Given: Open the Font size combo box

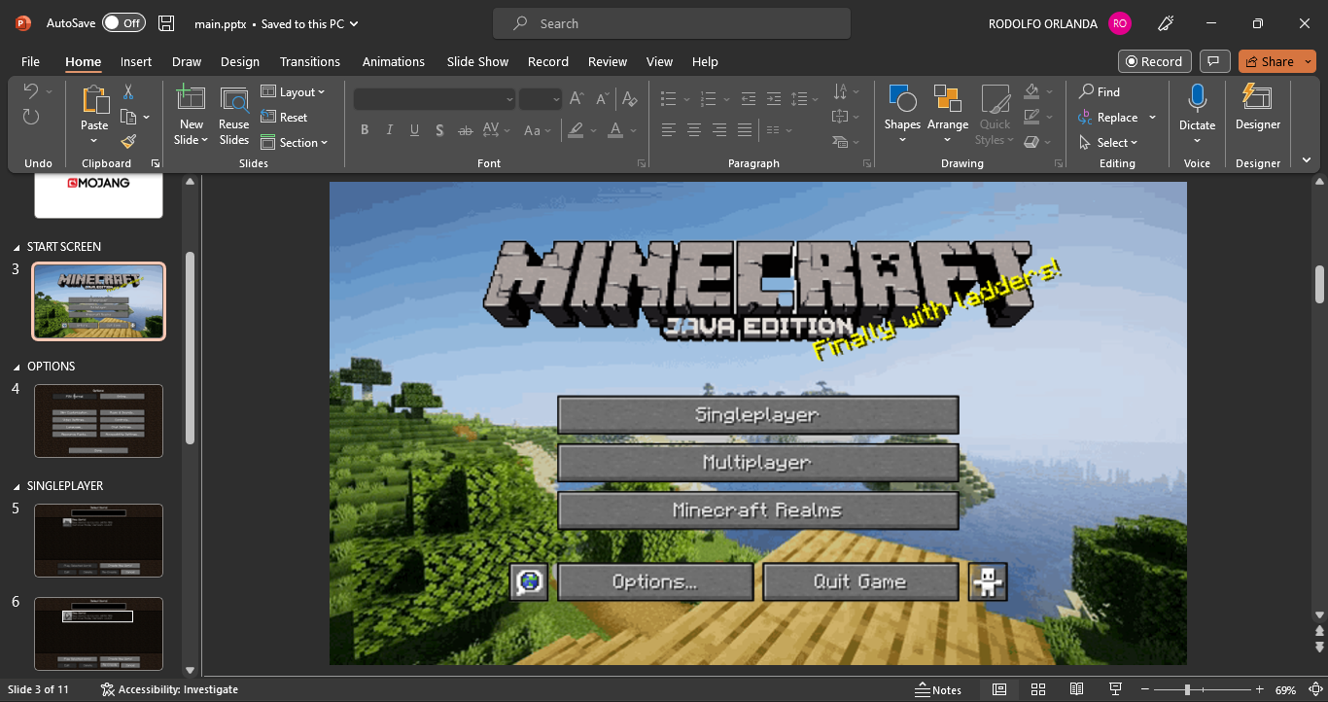Looking at the screenshot, I should tap(541, 99).
